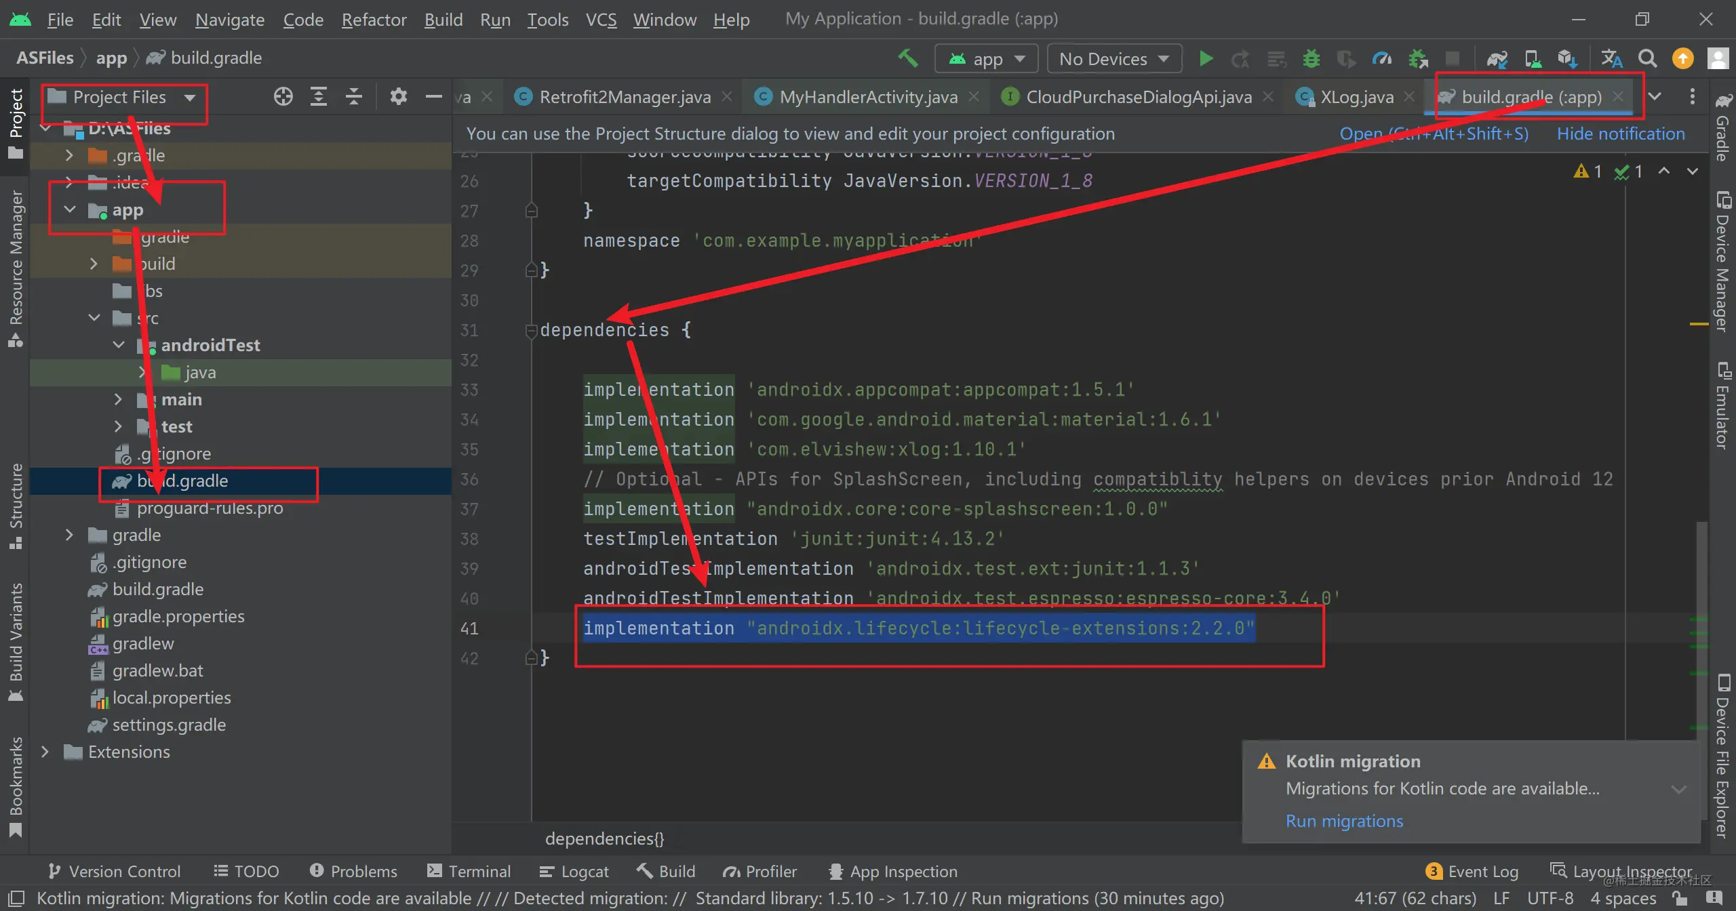
Task: Click Run migrations link in notification
Action: click(x=1345, y=820)
